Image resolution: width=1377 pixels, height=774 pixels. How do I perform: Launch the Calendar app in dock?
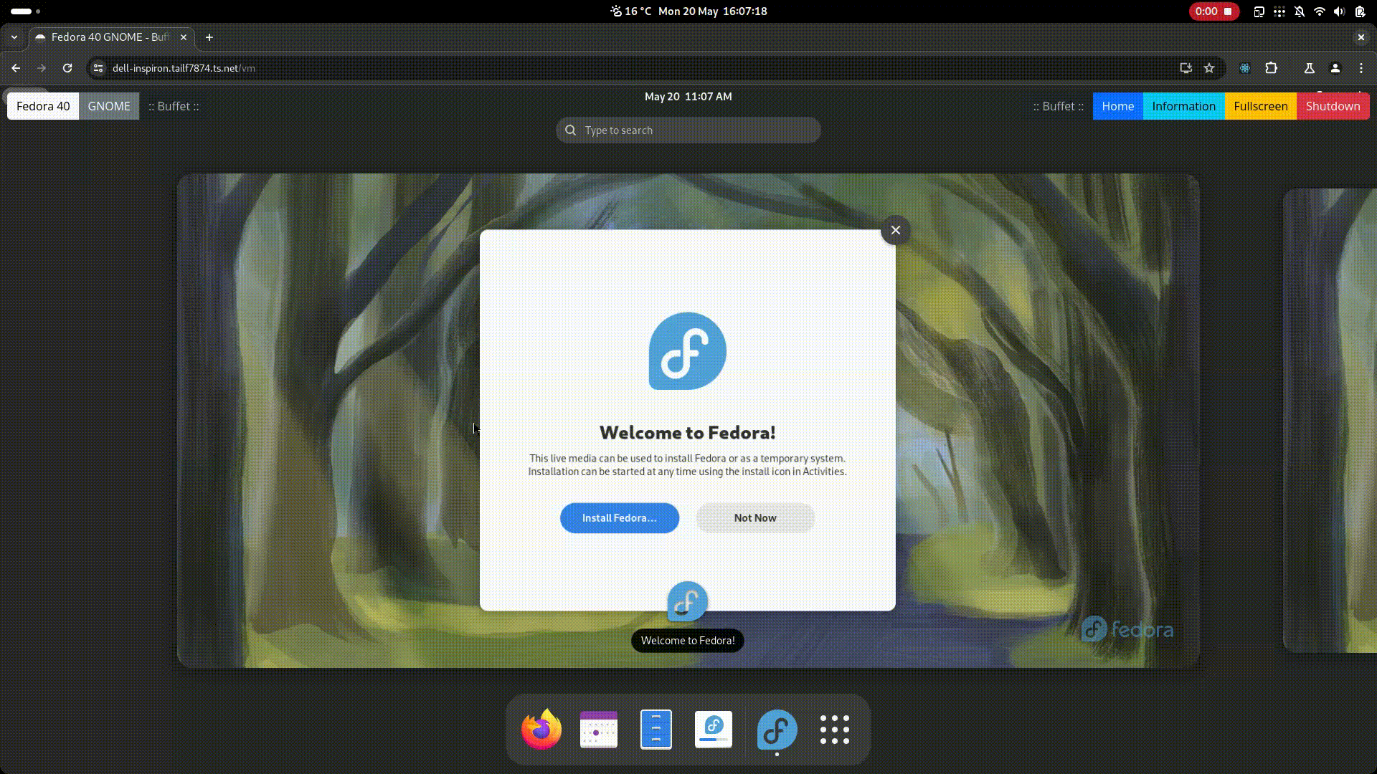click(x=598, y=730)
